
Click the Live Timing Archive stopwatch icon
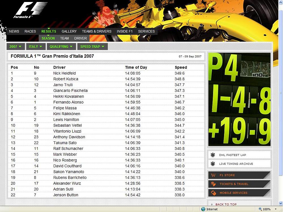(x=213, y=164)
